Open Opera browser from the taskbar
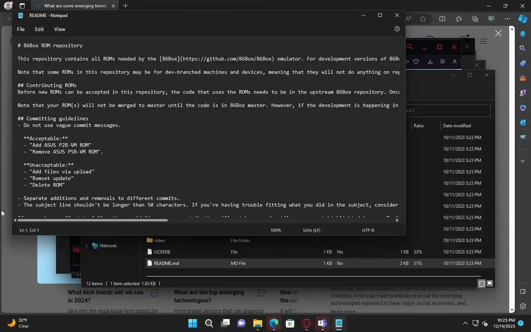 [306, 324]
